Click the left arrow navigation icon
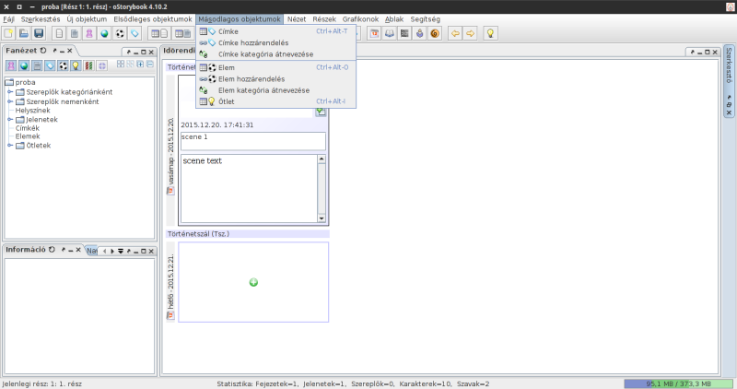737x389 pixels. [454, 33]
